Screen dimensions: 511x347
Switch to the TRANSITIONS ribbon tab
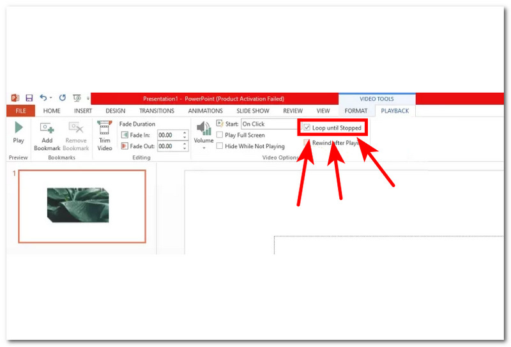click(156, 111)
